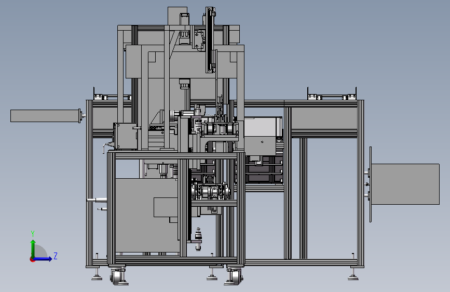Viewport: 450px width, 292px height.
Task: Select the horizontal cylinder protruding on the left
Action: (x=45, y=116)
